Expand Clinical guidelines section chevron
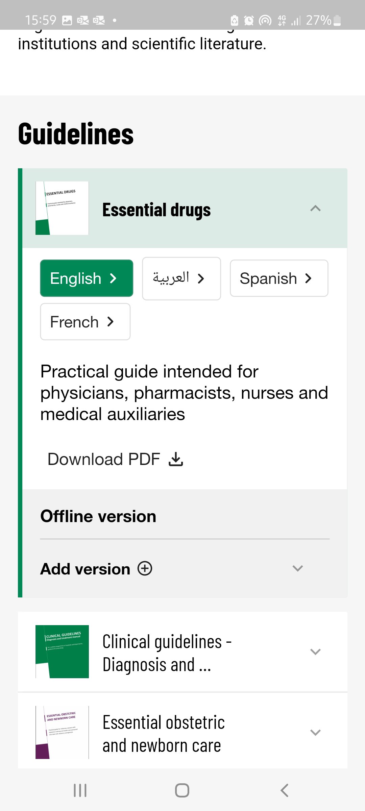Image resolution: width=365 pixels, height=811 pixels. pos(315,652)
